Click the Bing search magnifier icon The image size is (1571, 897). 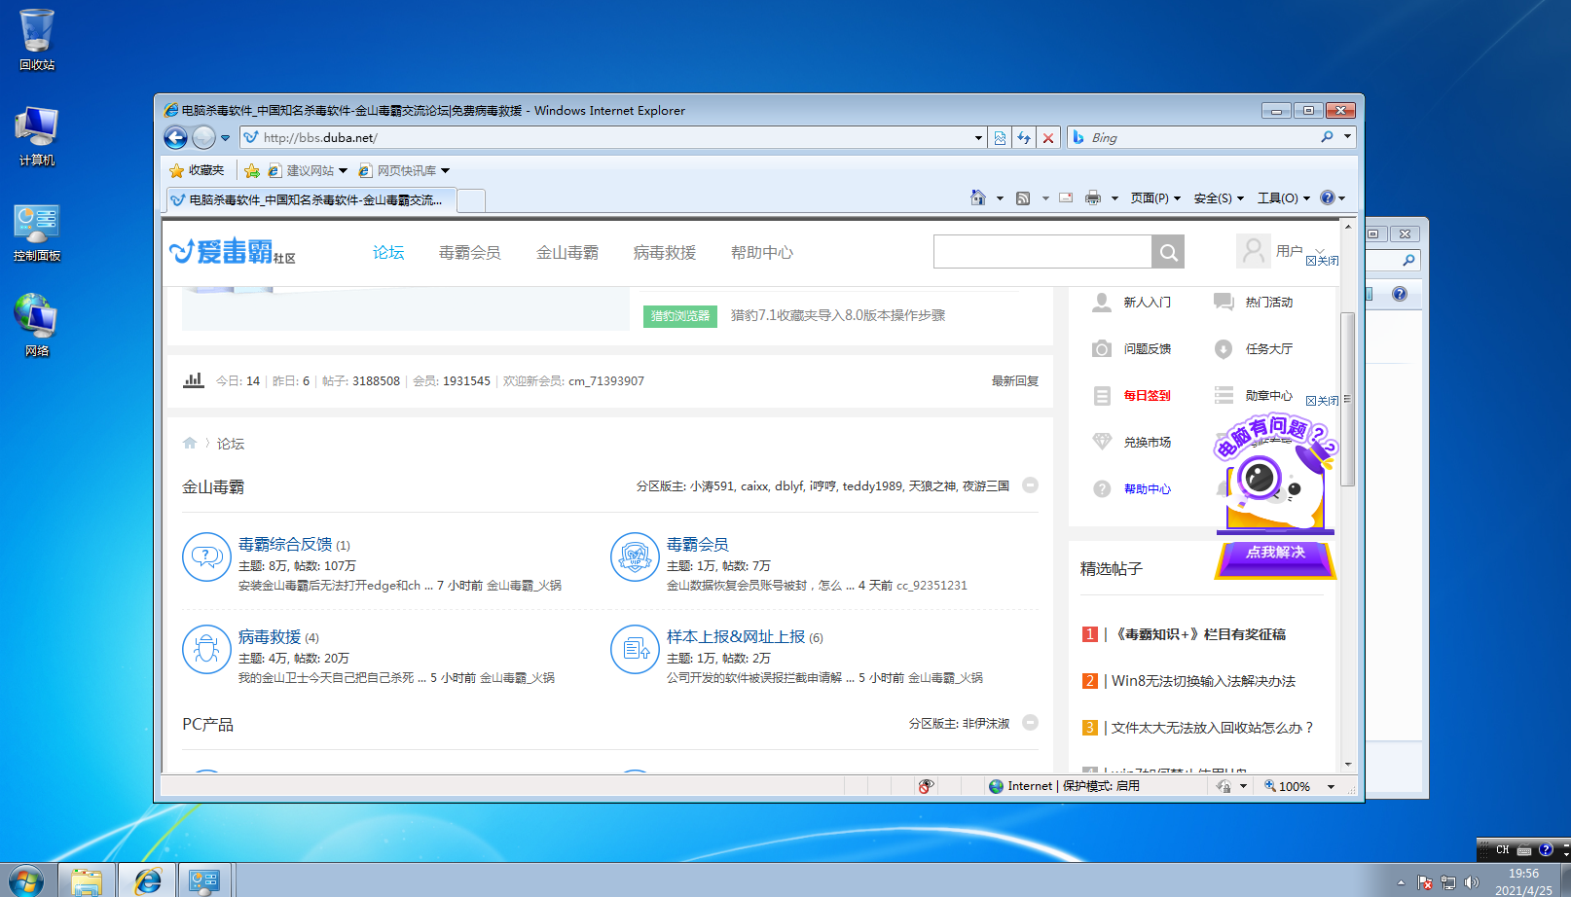(1327, 137)
